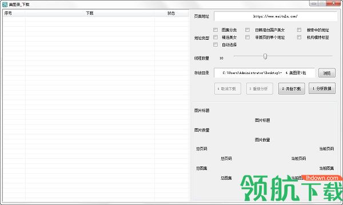The height and width of the screenshot is (205, 343).
Task: Click the 页面地址 URL input field
Action: click(276, 17)
